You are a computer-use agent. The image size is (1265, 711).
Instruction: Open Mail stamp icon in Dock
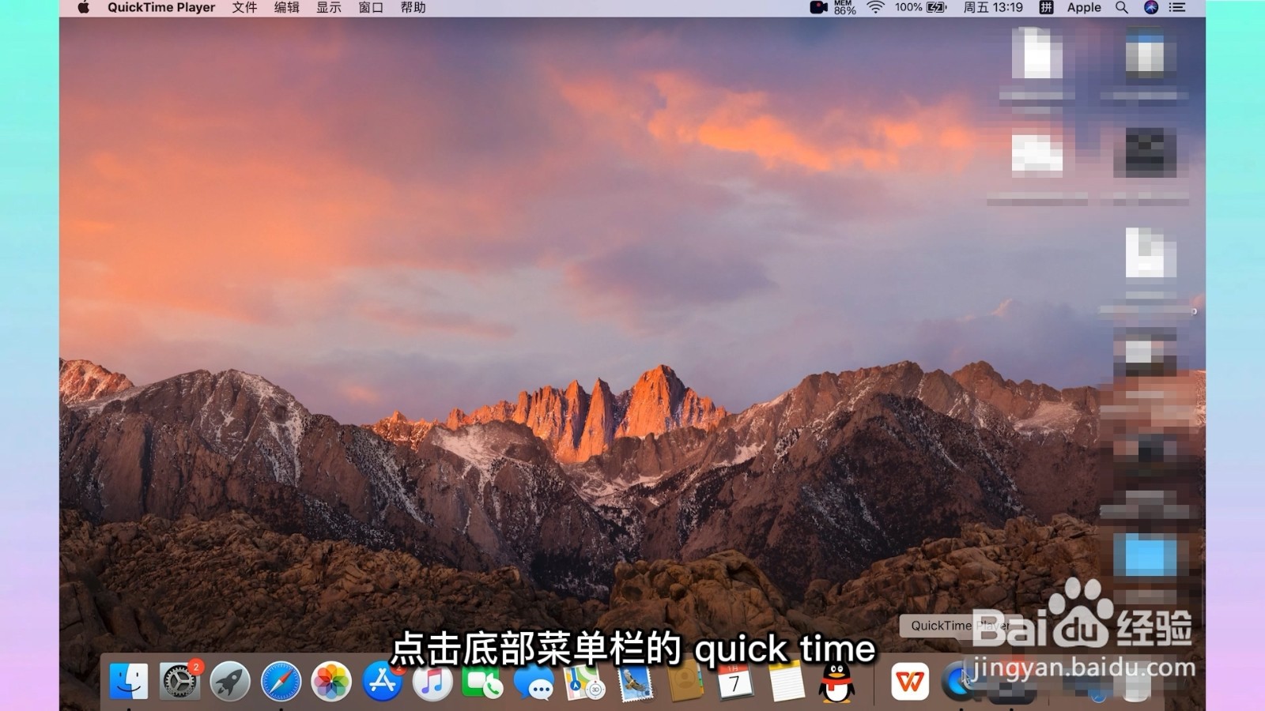coord(634,681)
